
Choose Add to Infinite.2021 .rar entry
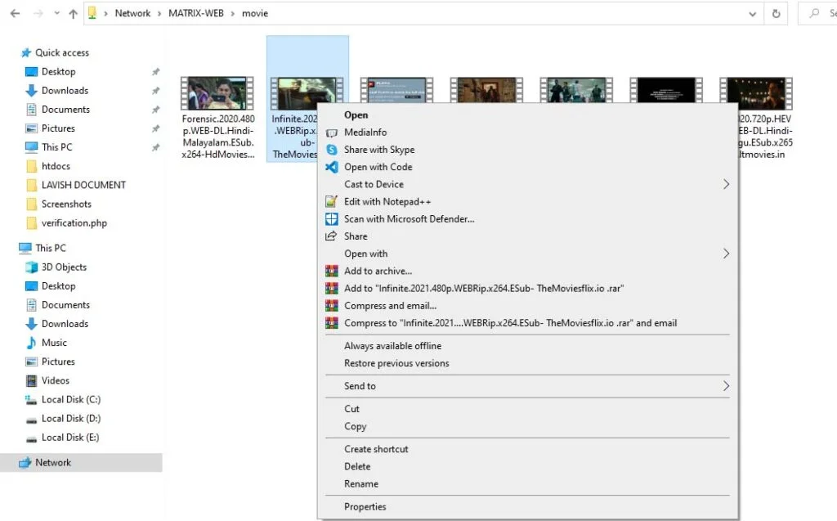[x=484, y=289]
